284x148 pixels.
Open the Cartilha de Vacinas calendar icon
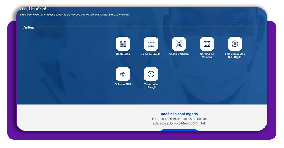coord(207,44)
